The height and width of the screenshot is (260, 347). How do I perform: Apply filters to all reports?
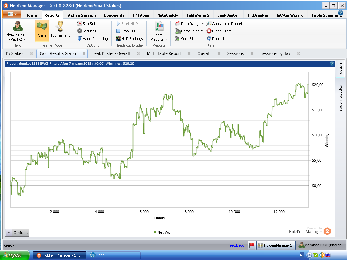click(x=225, y=24)
